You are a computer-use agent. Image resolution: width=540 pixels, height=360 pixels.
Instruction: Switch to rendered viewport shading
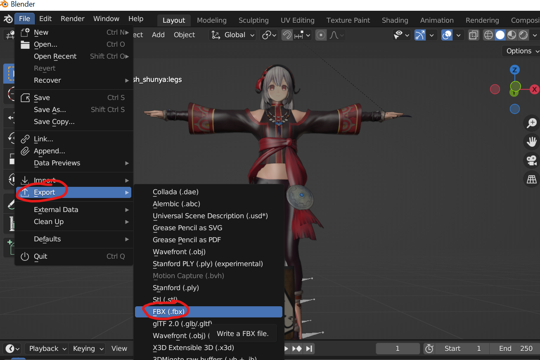click(x=523, y=35)
